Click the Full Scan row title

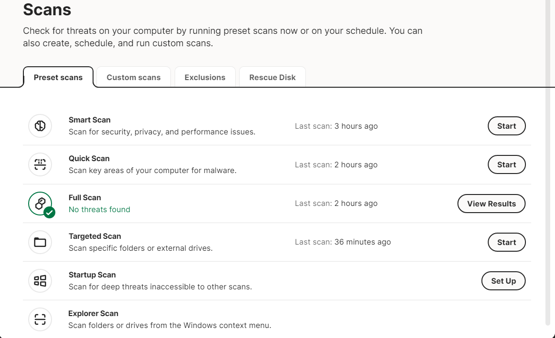[x=84, y=197]
